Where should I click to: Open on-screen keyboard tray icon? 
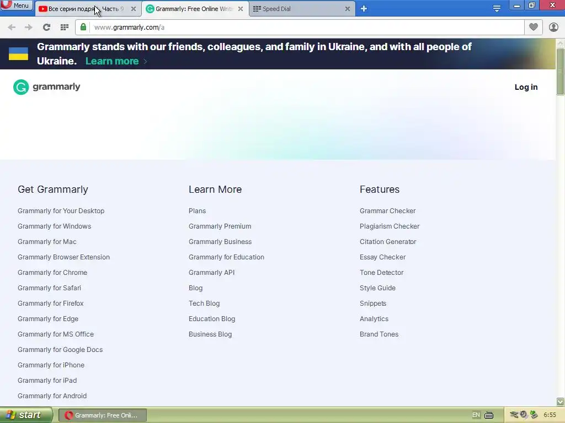pos(489,415)
